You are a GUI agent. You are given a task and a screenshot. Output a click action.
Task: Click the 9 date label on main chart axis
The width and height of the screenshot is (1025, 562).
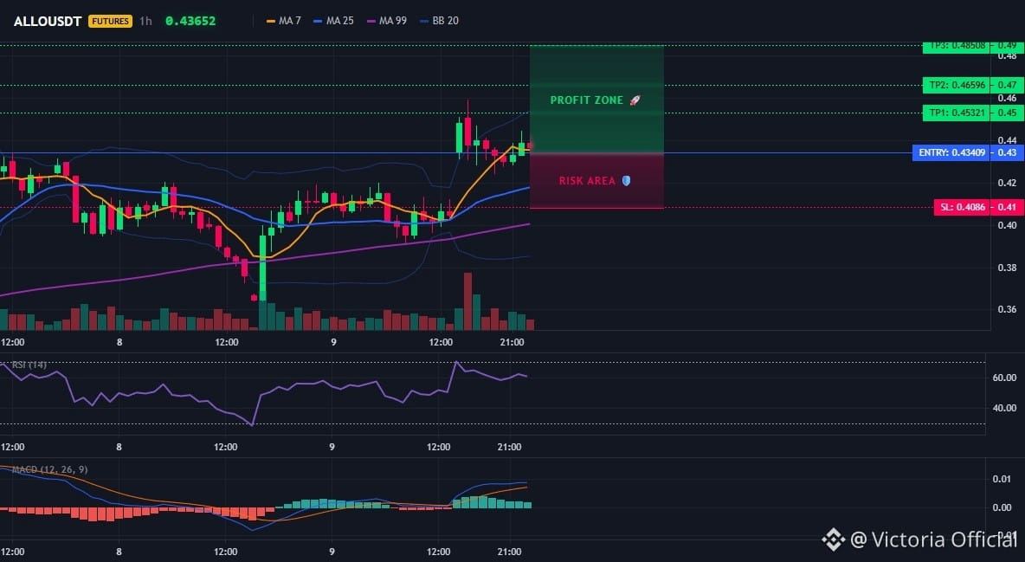333,342
